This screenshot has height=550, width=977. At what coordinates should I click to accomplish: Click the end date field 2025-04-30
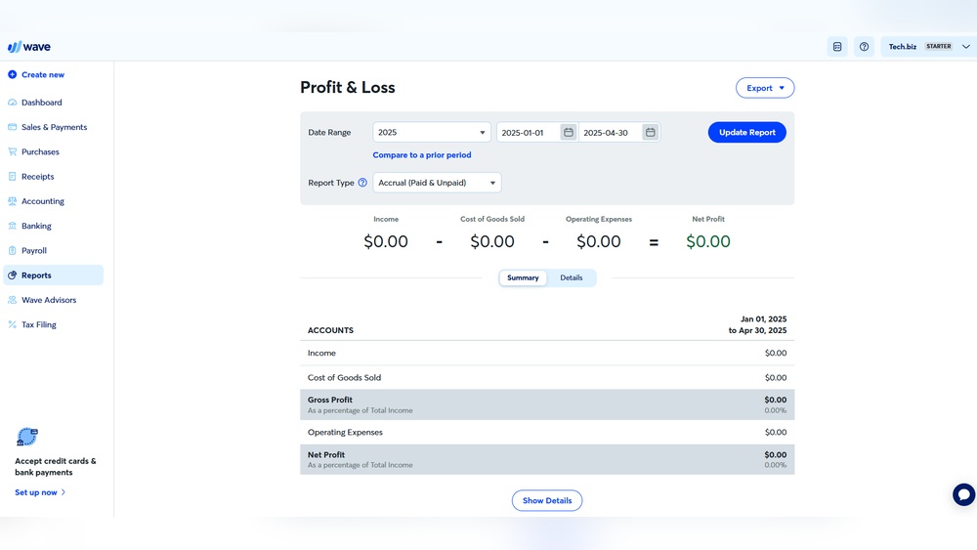pyautogui.click(x=610, y=132)
